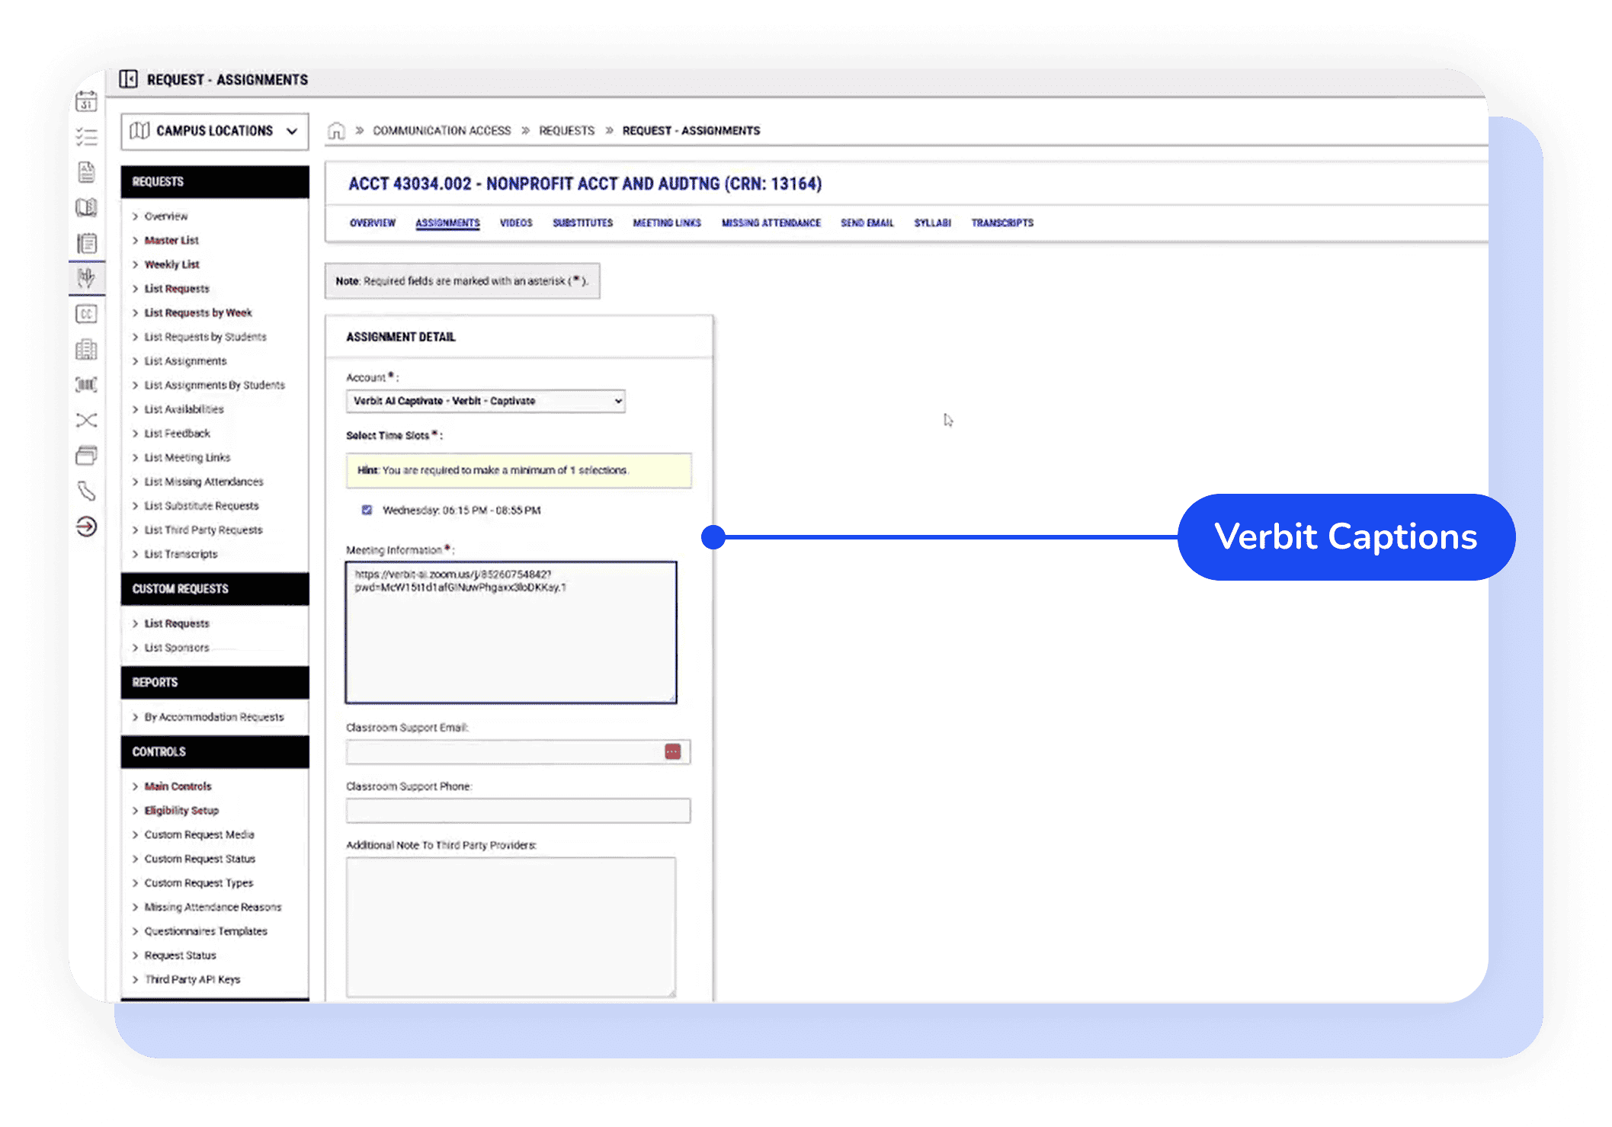This screenshot has width=1612, height=1127.
Task: Click the barcode scanner sidebar icon
Action: 87,385
